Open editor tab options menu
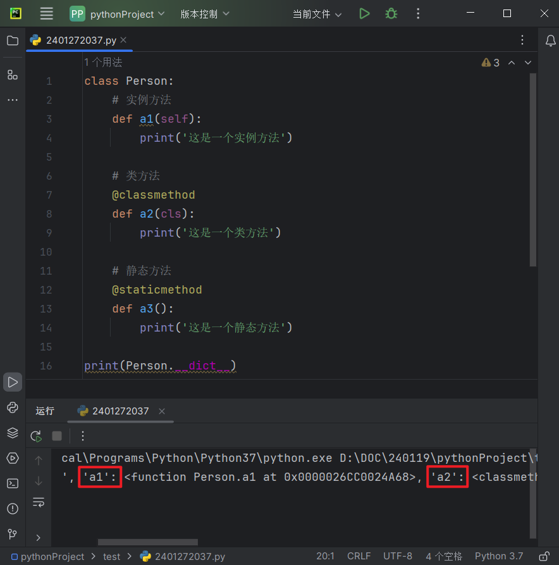Viewport: 559px width, 565px height. click(522, 40)
